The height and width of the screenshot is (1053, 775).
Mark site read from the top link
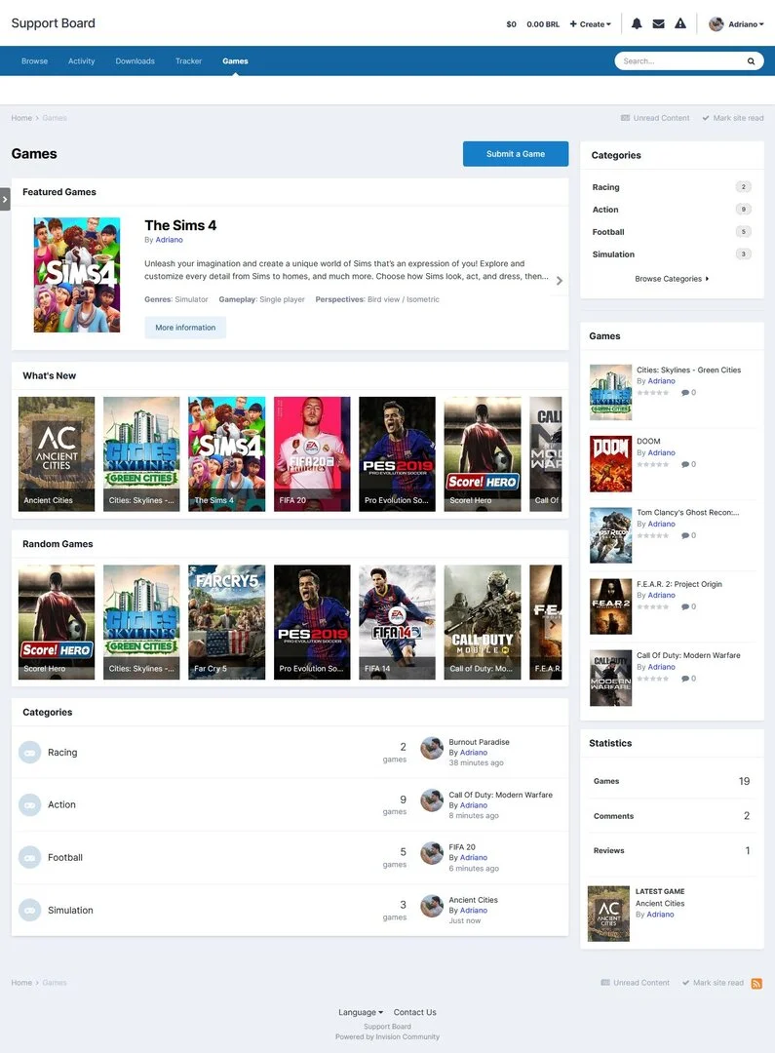[732, 118]
